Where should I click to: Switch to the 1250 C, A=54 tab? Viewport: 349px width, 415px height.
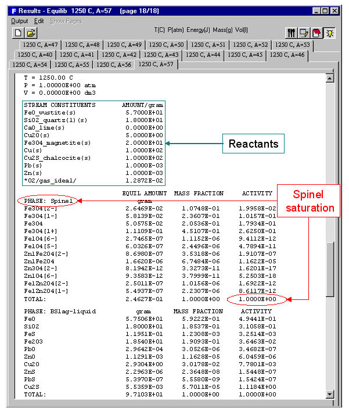[30, 65]
